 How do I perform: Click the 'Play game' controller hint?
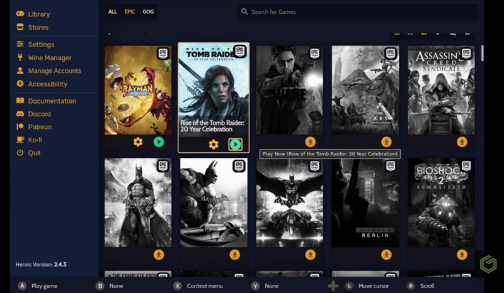(38, 286)
